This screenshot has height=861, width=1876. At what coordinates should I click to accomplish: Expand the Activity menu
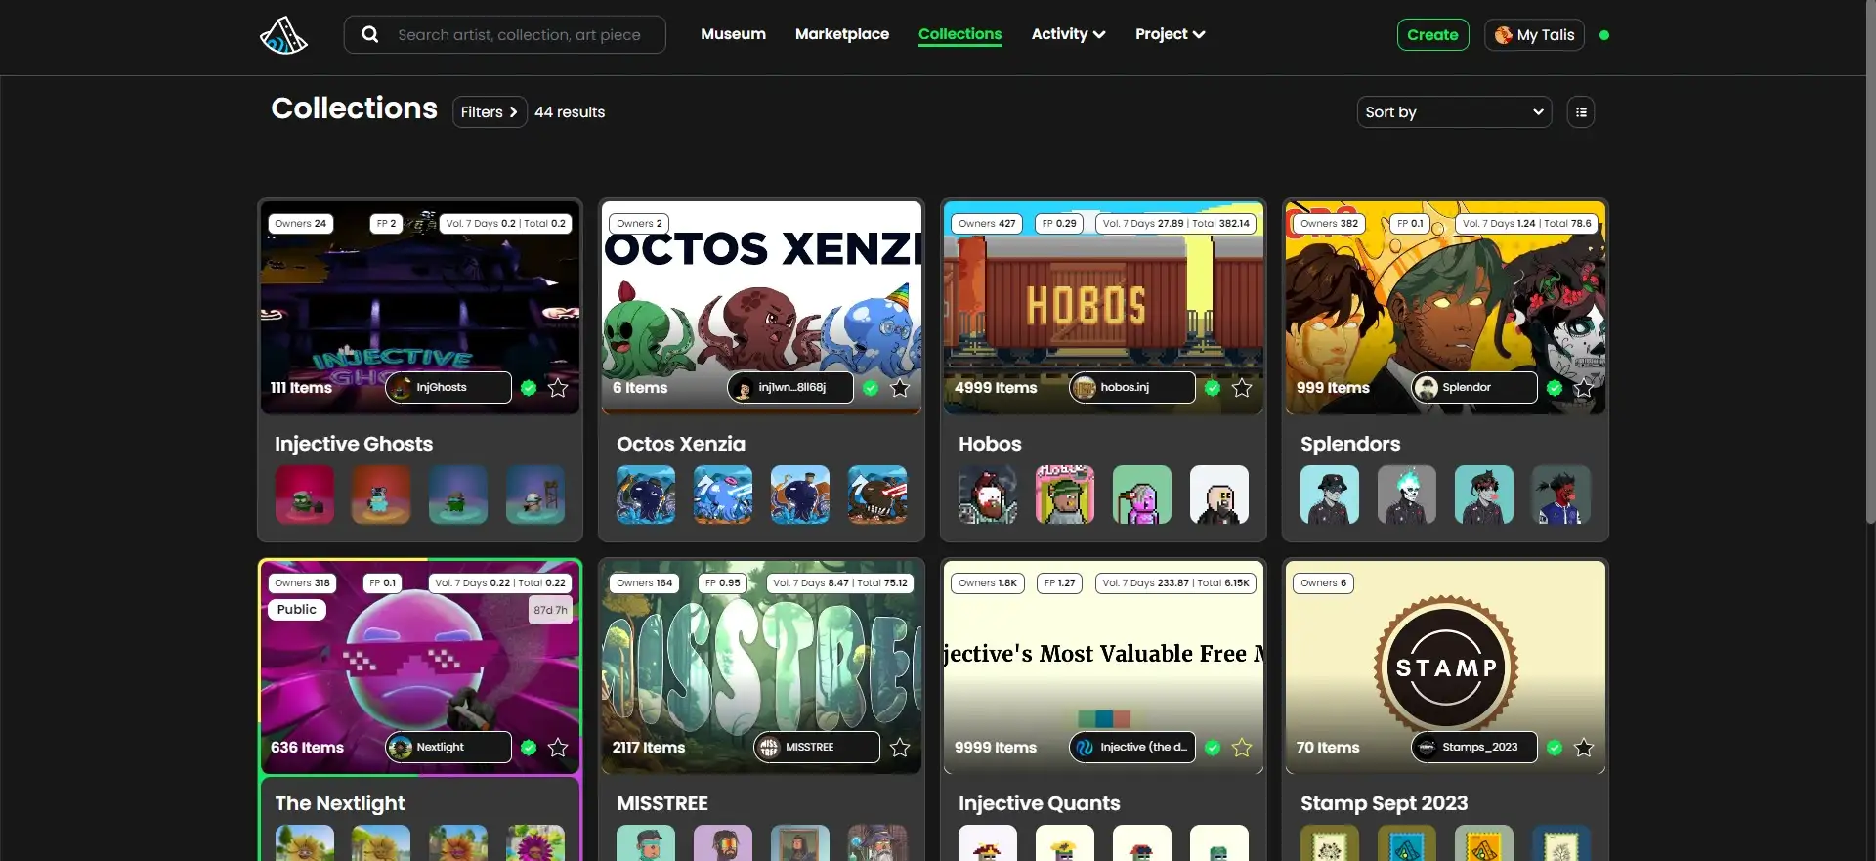tap(1068, 34)
